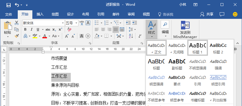242x106 pixels.
Task: Select the Format Painter brush
Action: (x=17, y=36)
